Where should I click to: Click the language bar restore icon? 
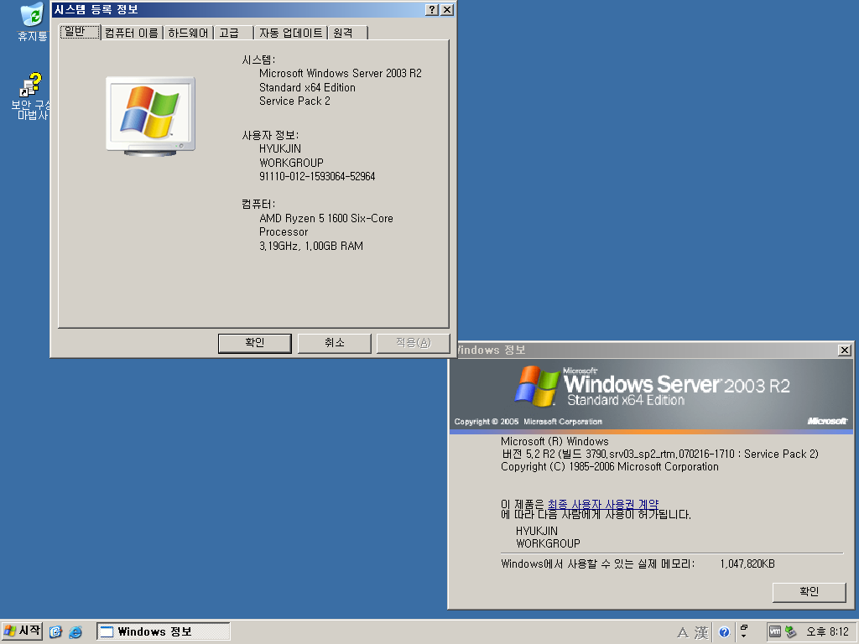click(744, 627)
